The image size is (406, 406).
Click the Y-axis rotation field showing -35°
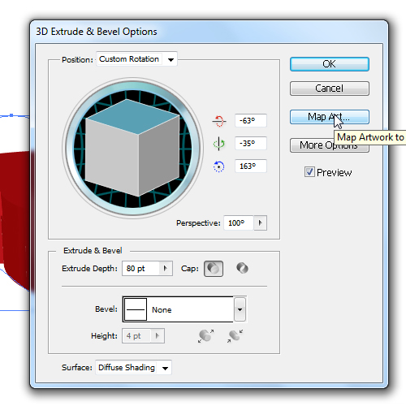coord(251,143)
